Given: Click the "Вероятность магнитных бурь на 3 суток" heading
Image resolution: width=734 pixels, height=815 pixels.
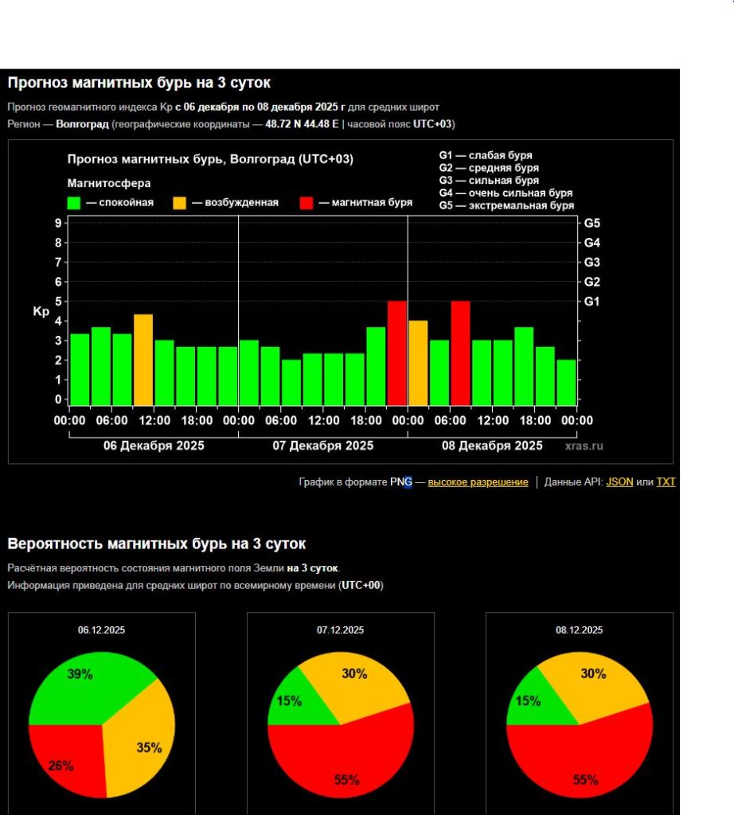Looking at the screenshot, I should 156,544.
